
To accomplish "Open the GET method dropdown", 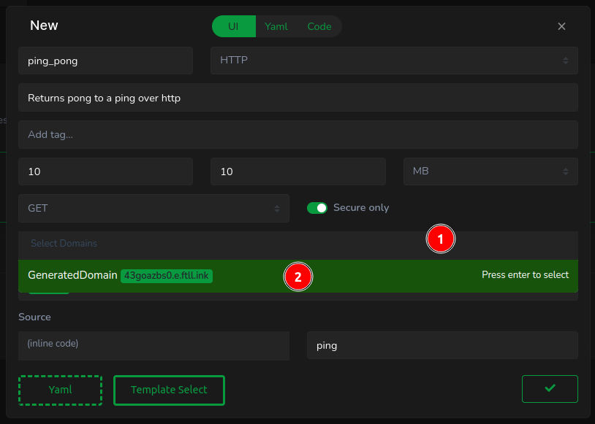I will coord(154,208).
